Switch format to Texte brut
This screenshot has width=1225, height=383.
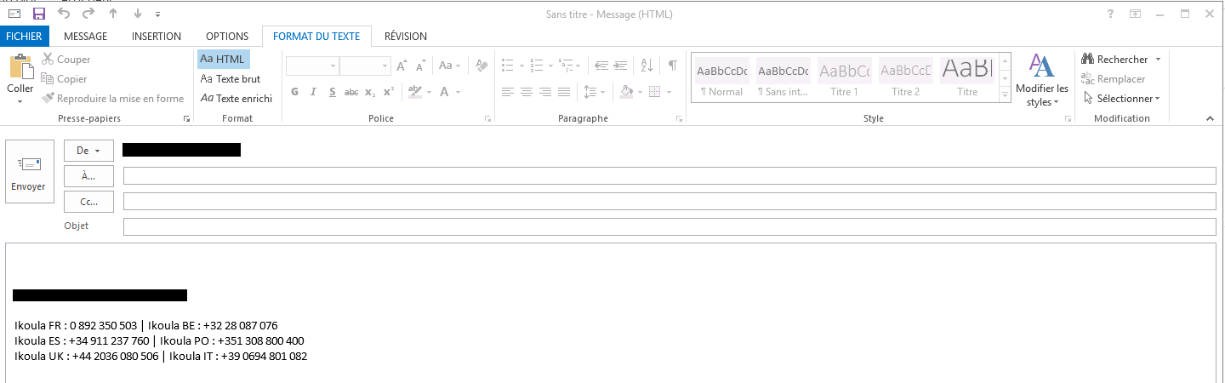pos(230,78)
